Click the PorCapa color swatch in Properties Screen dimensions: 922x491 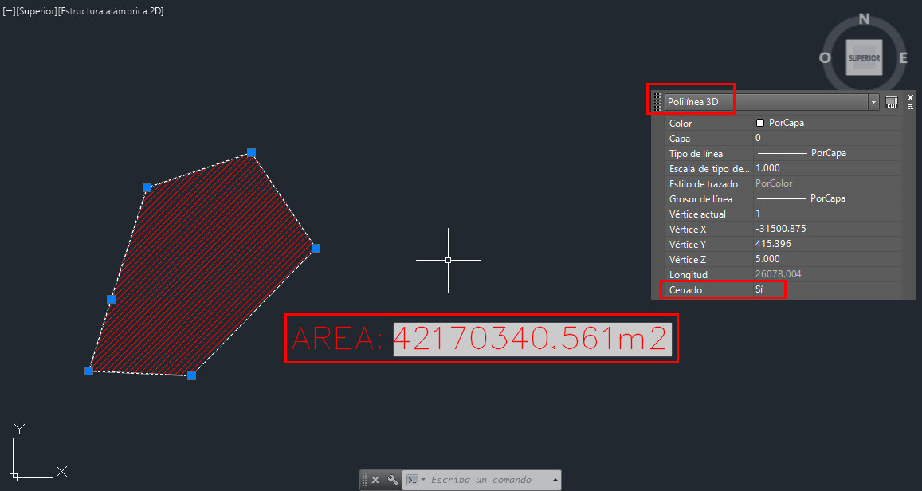coord(760,123)
